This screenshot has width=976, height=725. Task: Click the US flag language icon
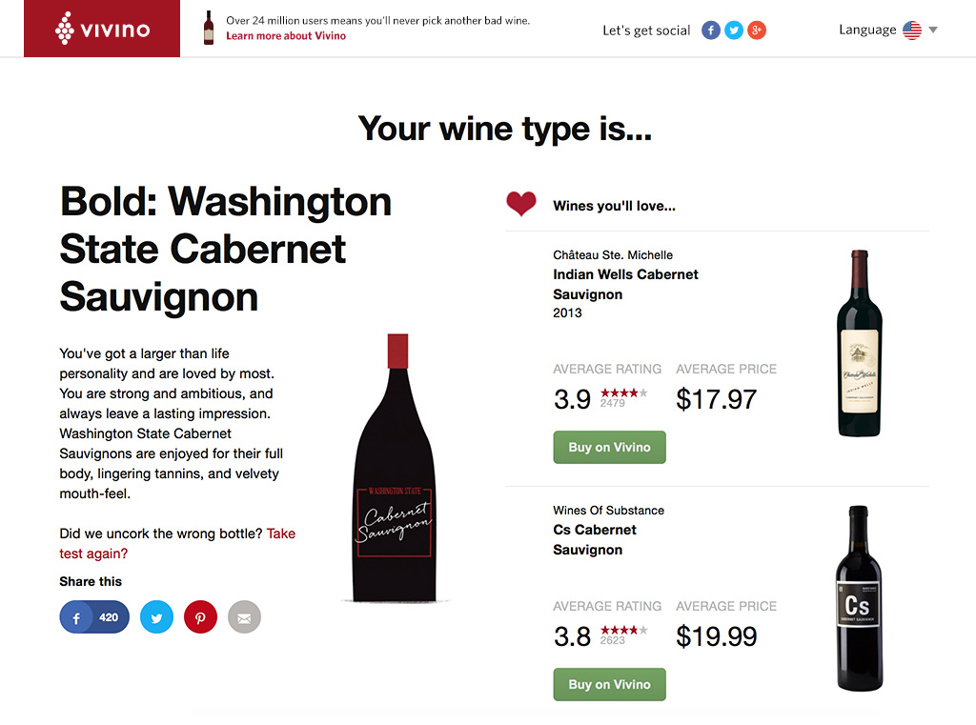912,30
